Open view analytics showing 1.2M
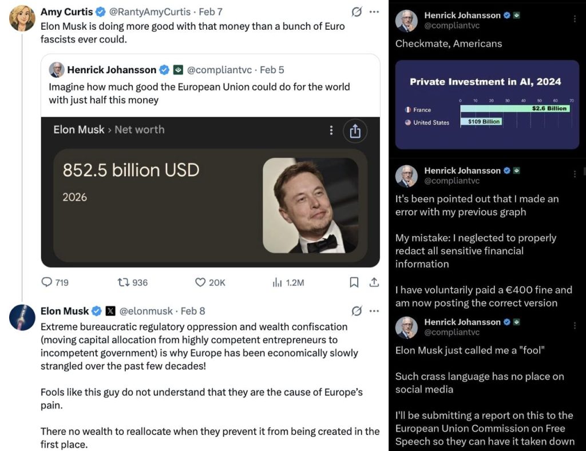 point(278,282)
